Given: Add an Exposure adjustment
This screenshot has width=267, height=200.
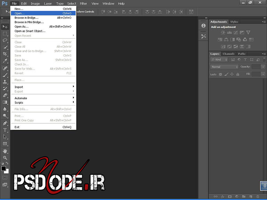Looking at the screenshot, I should pos(242,33).
